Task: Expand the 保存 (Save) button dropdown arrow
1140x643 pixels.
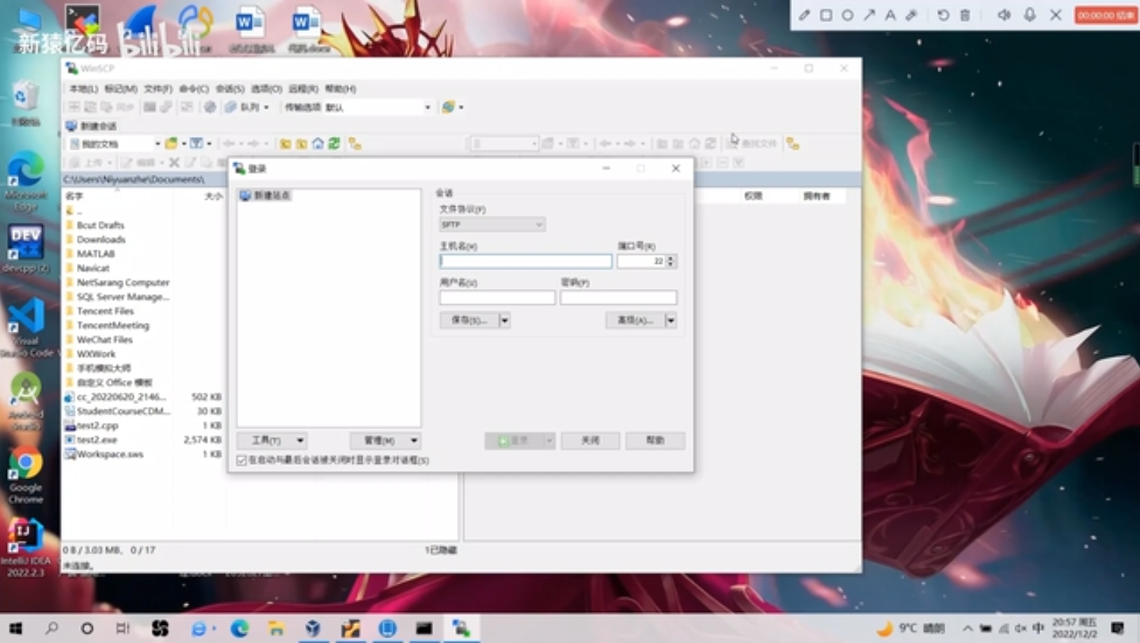Action: coord(504,321)
